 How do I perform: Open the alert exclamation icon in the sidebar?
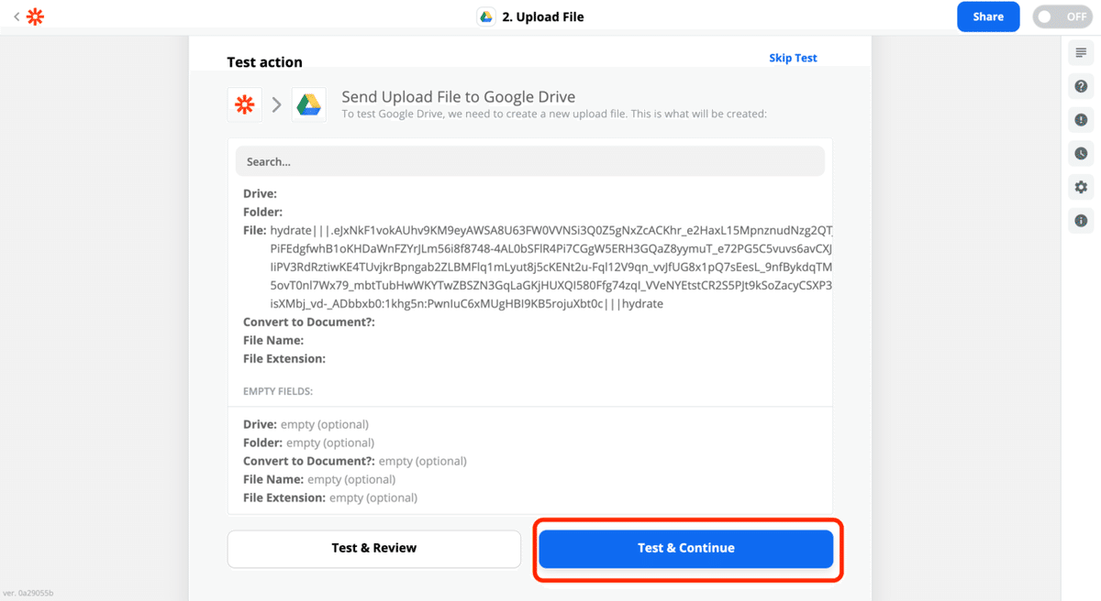(x=1081, y=120)
